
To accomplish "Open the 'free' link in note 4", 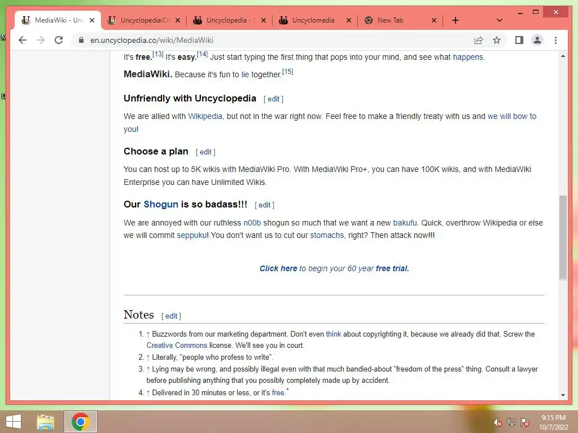I will pos(278,393).
